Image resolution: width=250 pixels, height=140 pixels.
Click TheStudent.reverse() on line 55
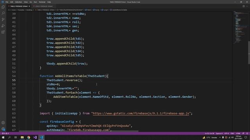coord(64,80)
